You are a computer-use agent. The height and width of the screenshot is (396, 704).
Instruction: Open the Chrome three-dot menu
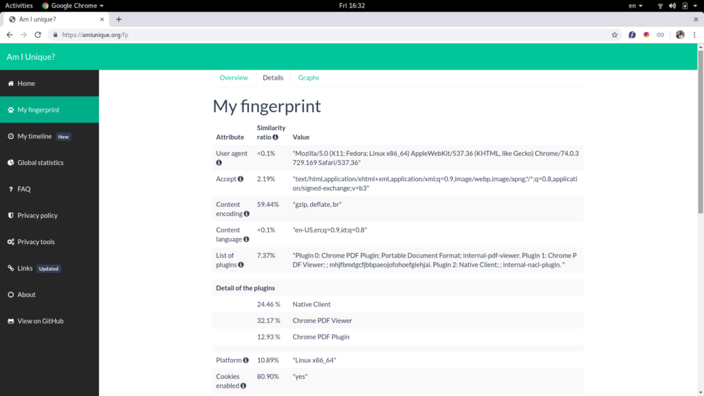coord(695,34)
